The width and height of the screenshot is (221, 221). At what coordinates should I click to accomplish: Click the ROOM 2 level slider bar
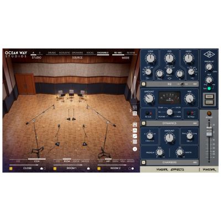115,165
